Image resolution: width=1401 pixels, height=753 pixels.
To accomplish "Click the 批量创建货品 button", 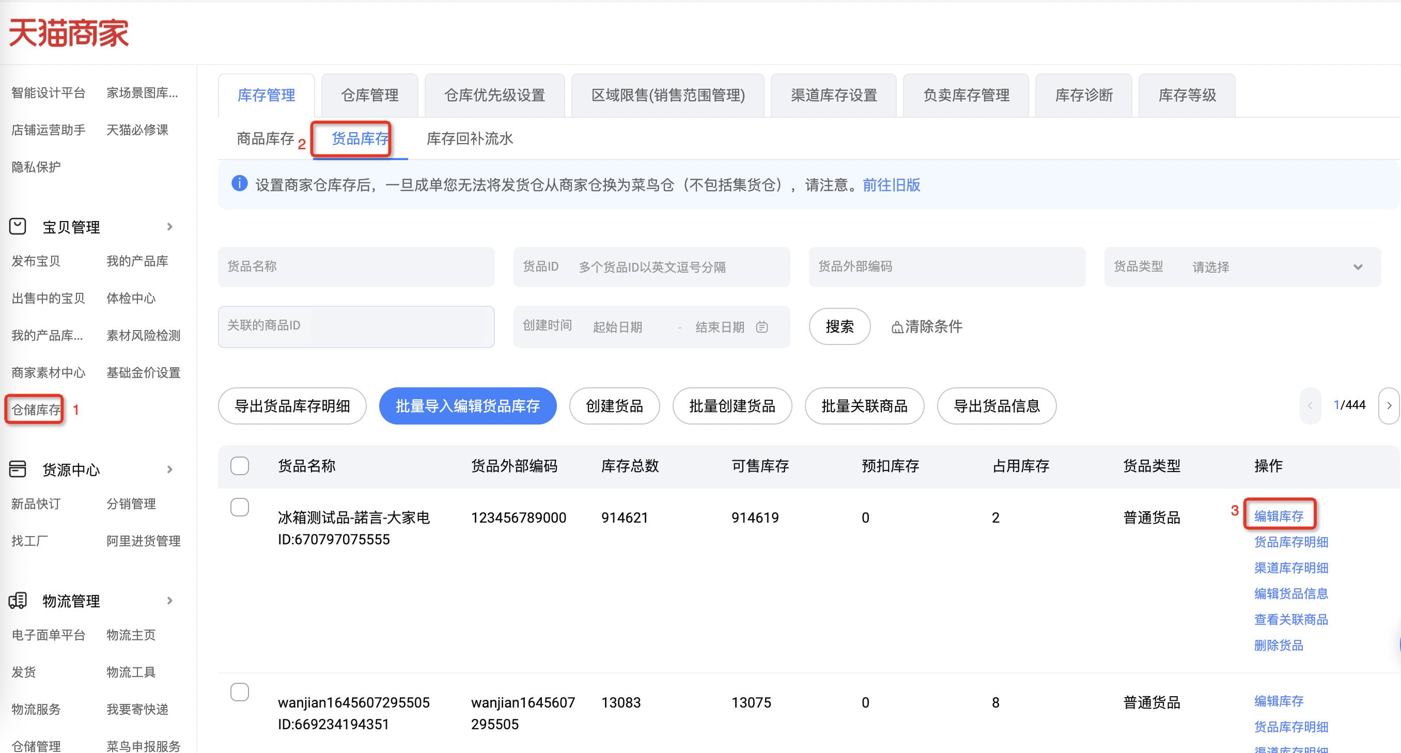I will click(732, 406).
